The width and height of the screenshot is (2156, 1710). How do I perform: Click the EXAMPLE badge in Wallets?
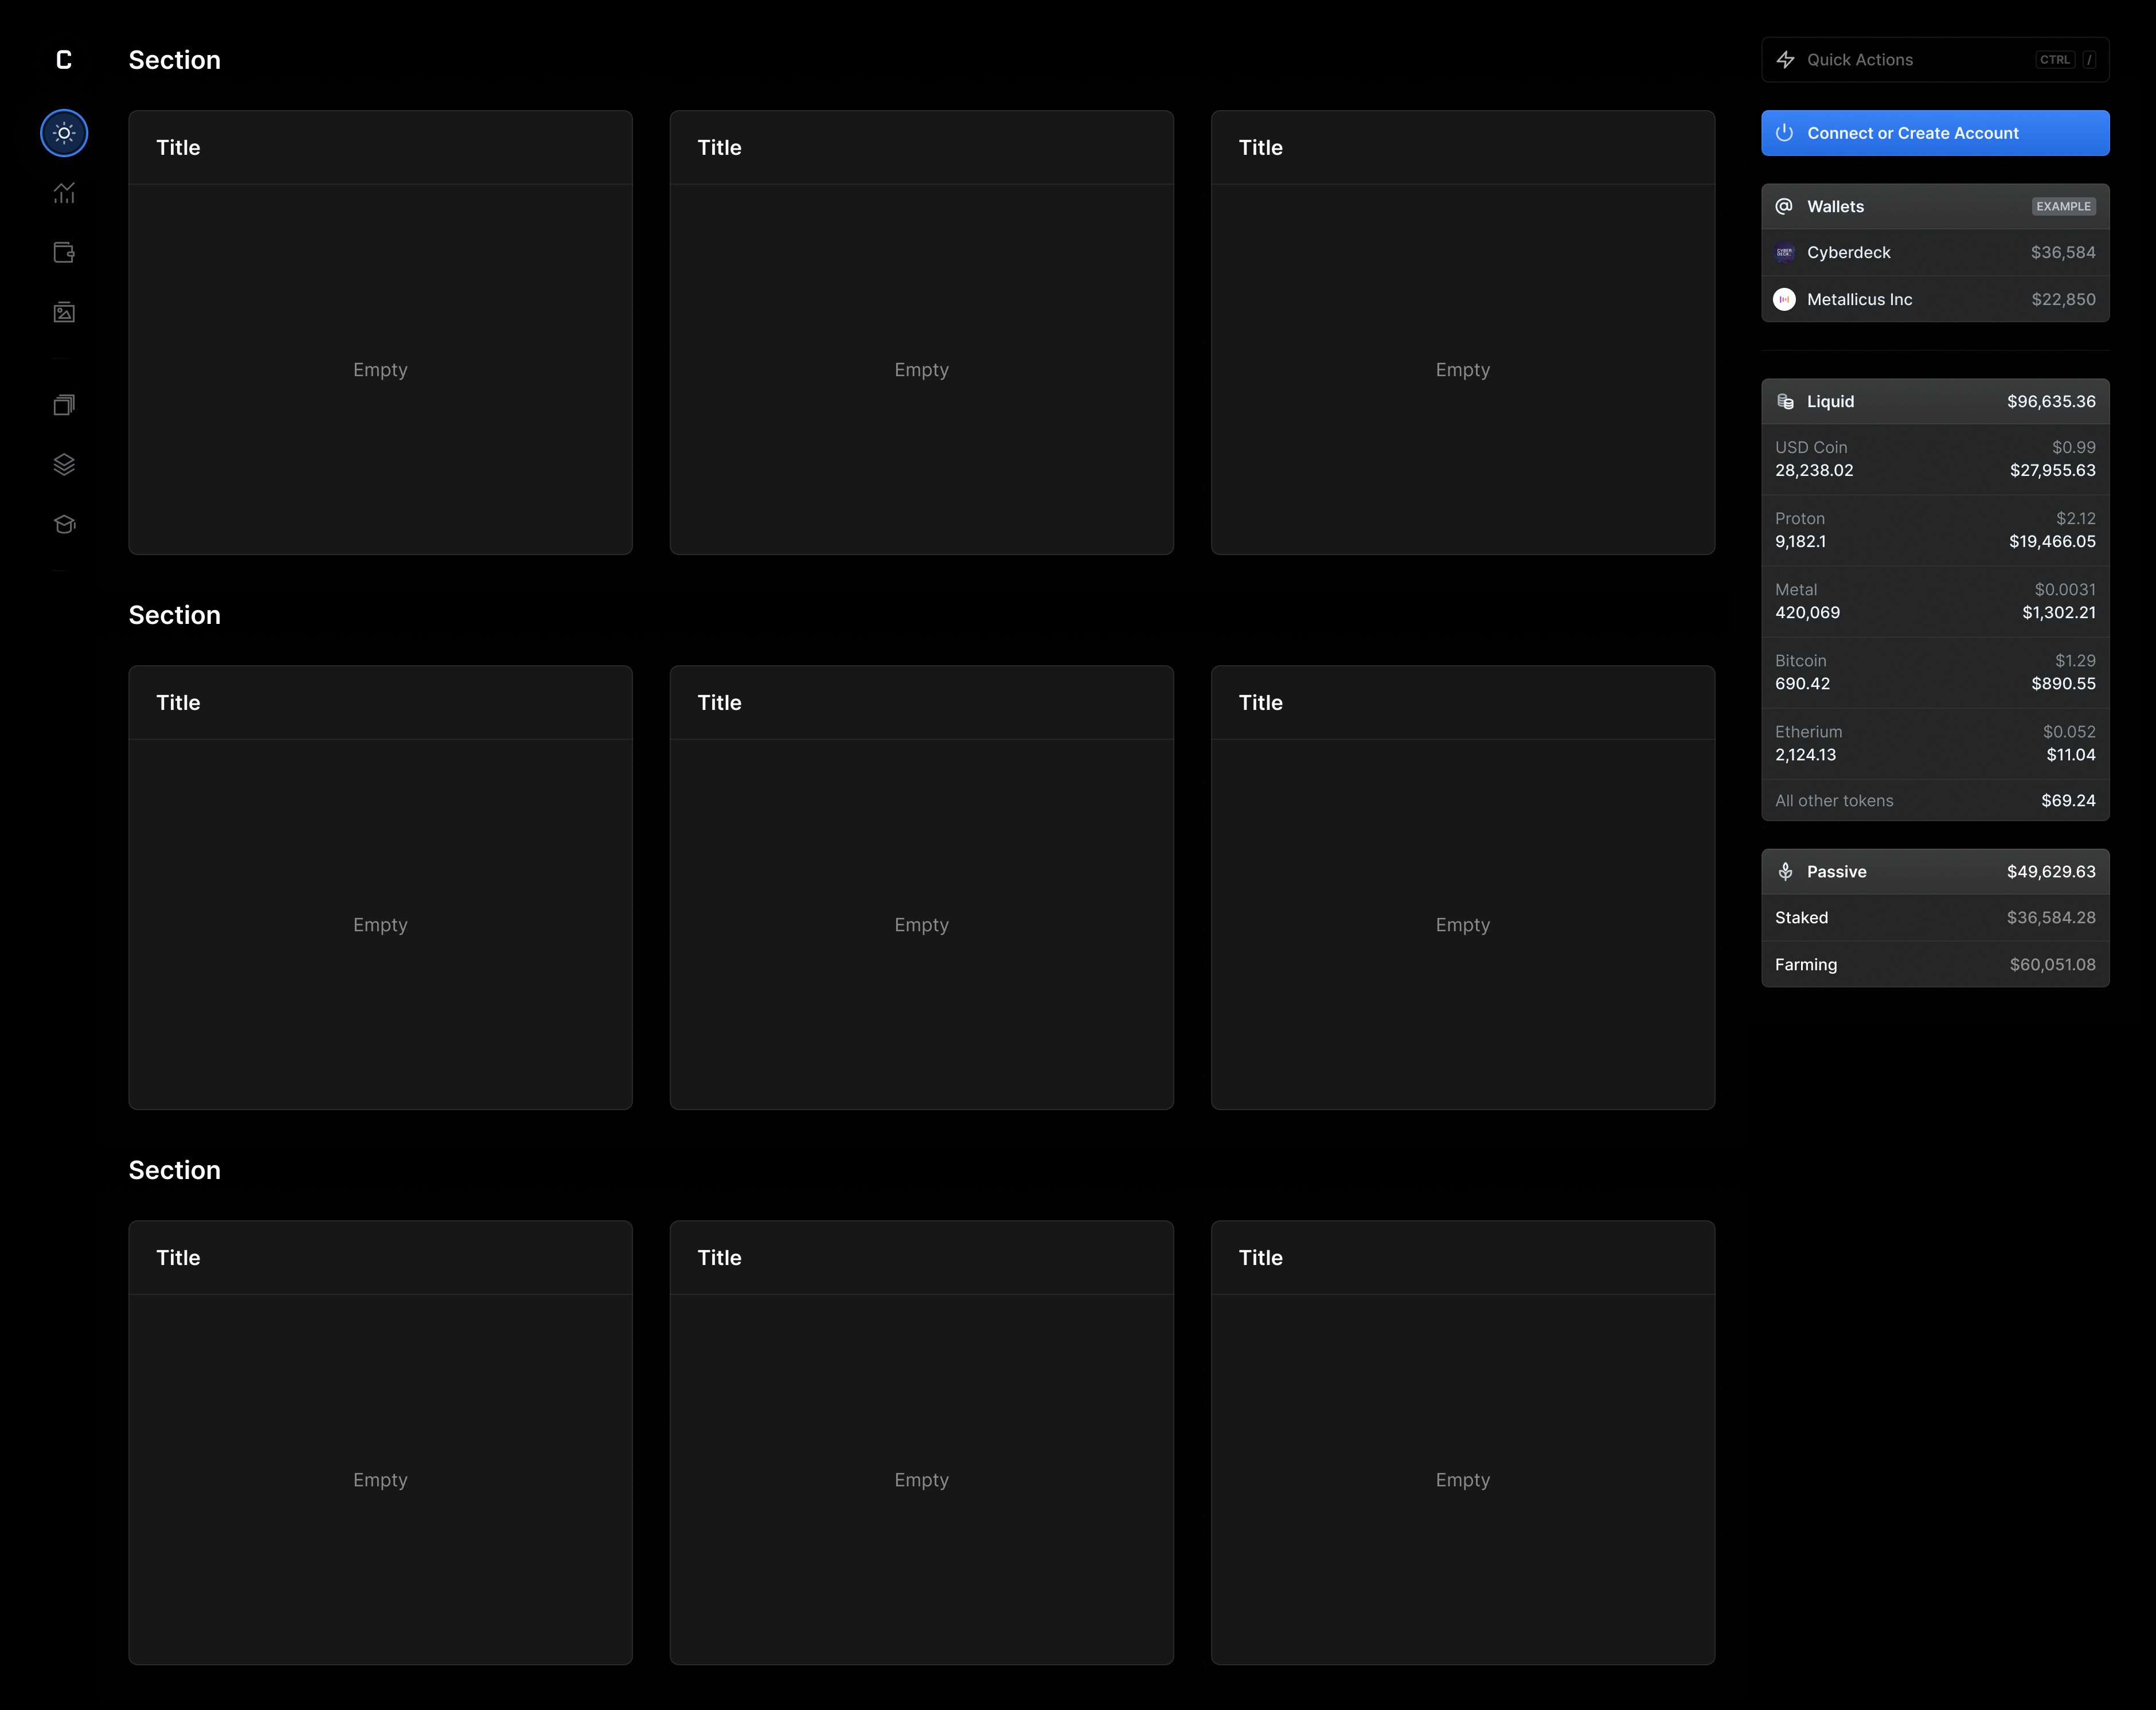2064,206
